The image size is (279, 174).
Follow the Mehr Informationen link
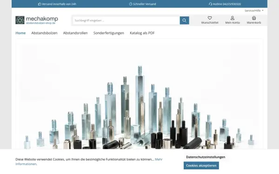[x=89, y=161]
